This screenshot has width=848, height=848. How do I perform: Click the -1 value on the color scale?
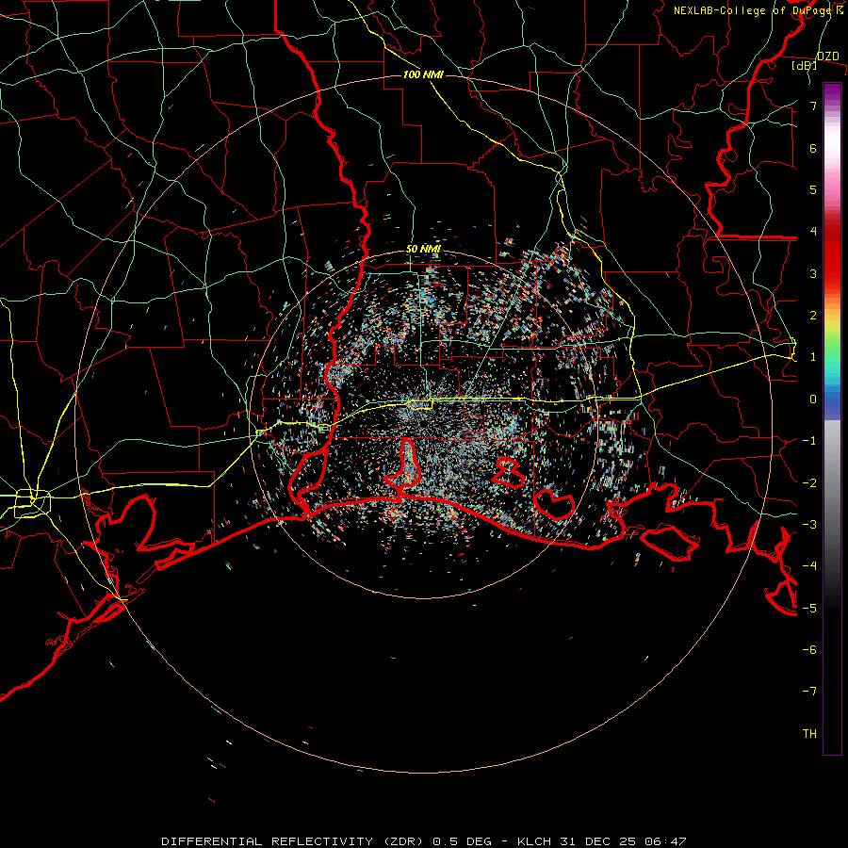click(x=809, y=441)
